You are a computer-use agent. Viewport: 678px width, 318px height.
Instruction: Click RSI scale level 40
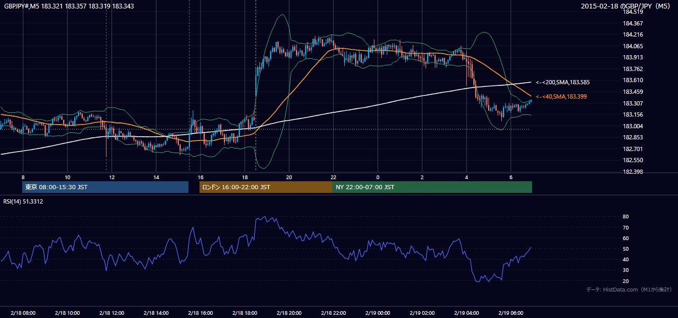point(625,259)
